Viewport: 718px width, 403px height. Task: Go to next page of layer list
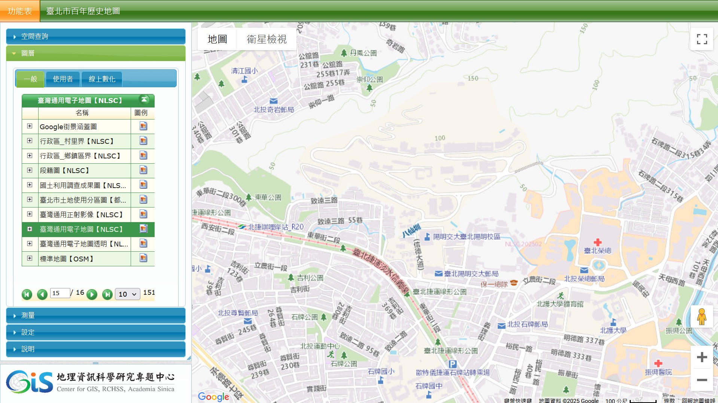(x=92, y=294)
